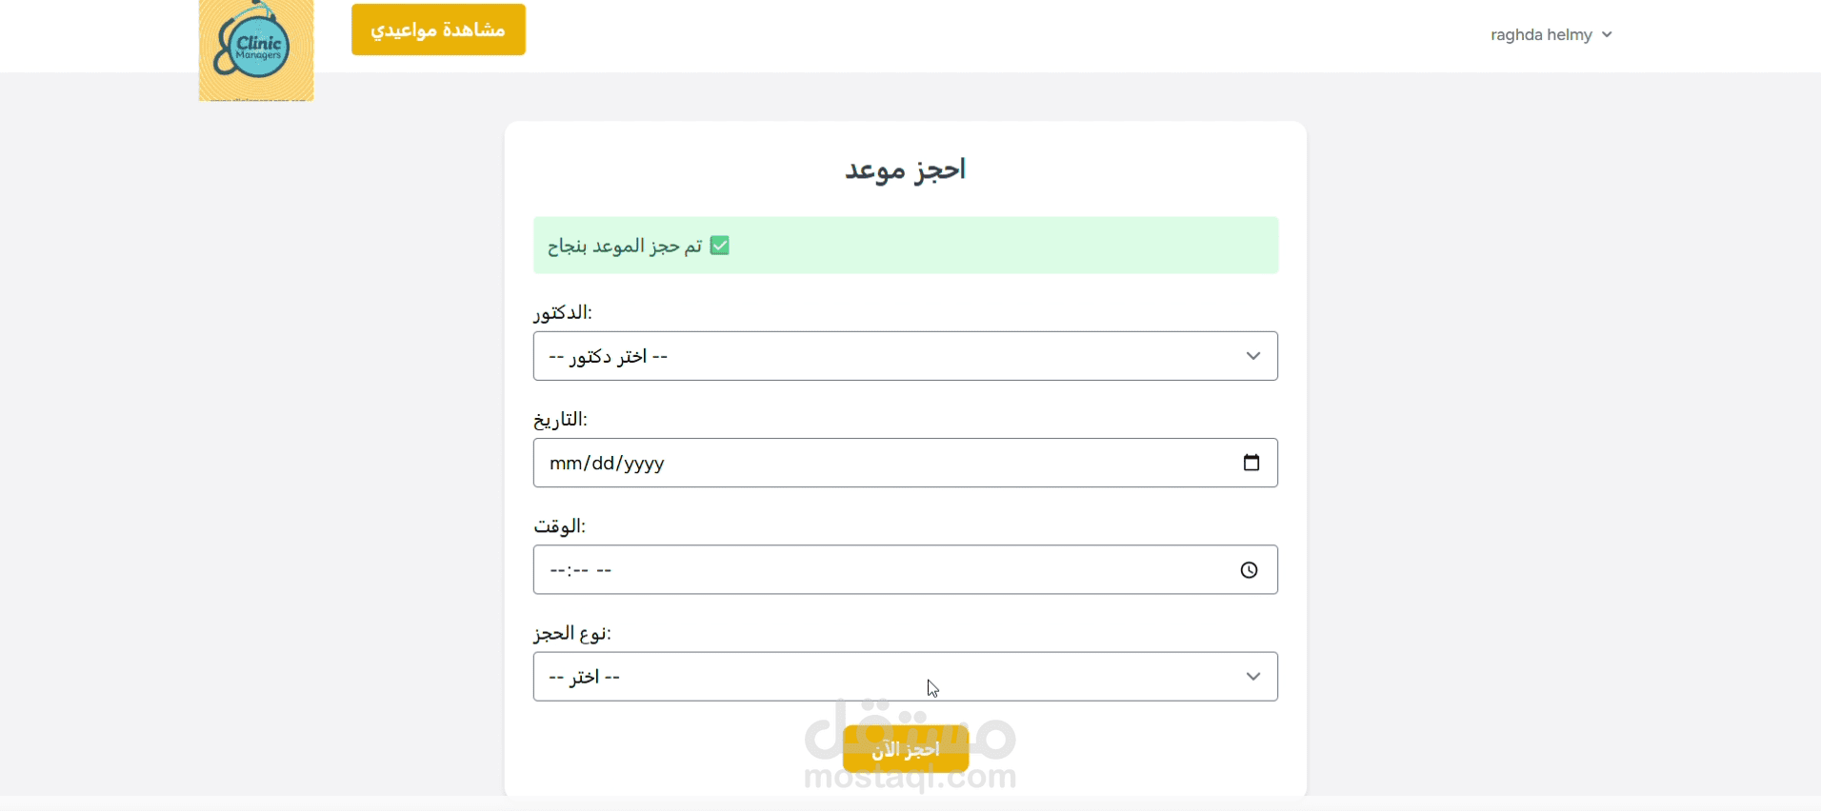
Task: Select the month (mm) part of date field
Action: [566, 464]
